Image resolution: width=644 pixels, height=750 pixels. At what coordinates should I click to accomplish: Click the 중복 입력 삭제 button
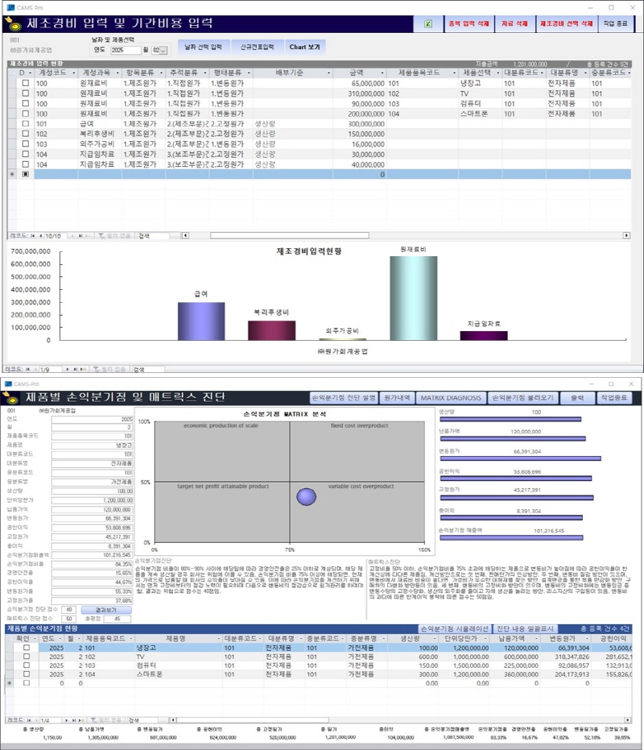pos(469,23)
